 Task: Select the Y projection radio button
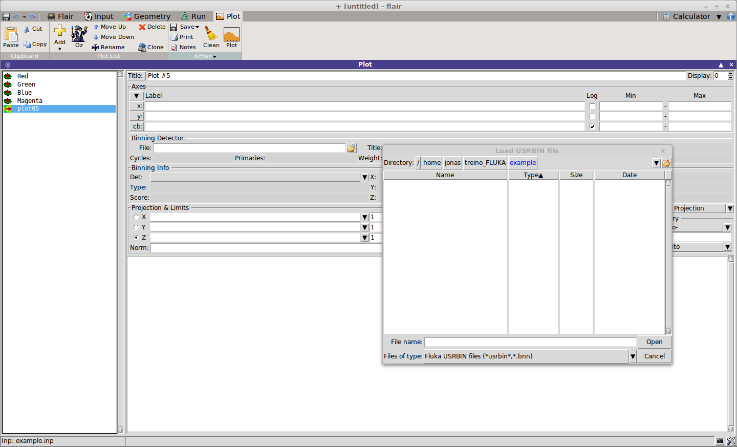136,227
